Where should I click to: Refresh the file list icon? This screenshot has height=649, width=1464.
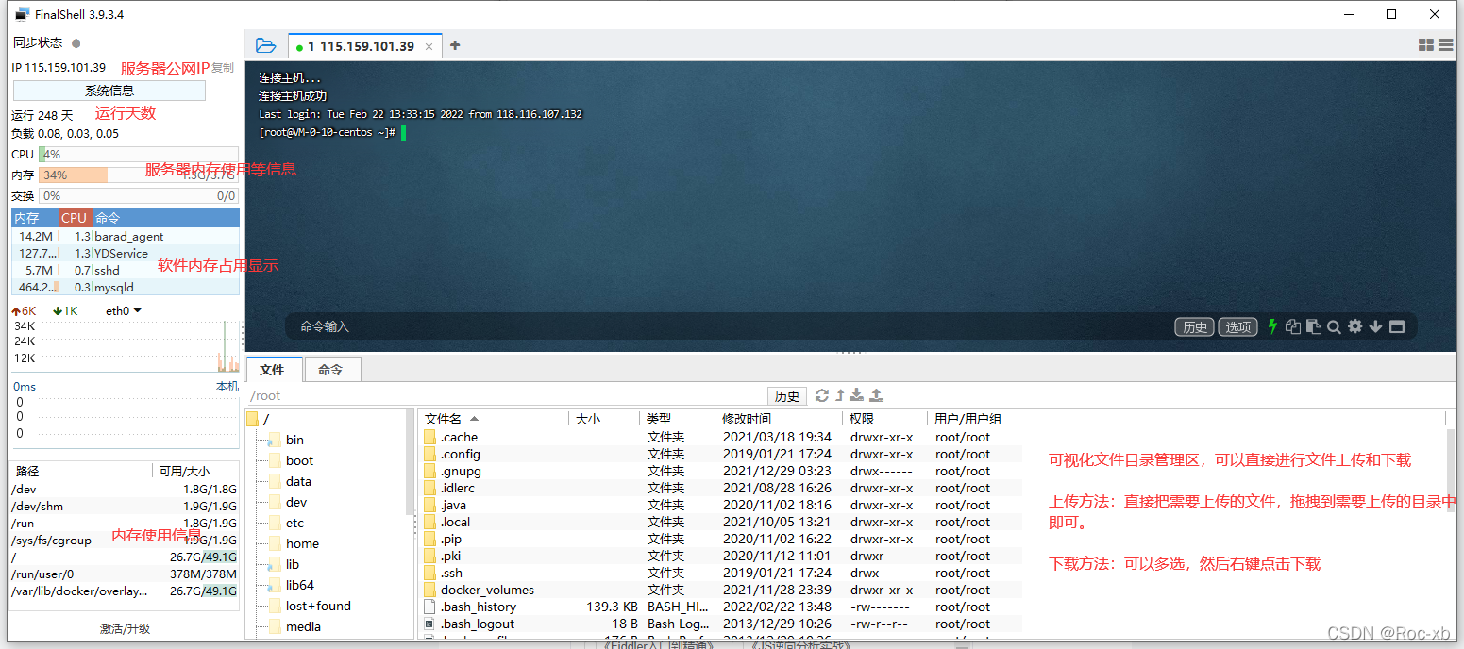click(x=822, y=395)
